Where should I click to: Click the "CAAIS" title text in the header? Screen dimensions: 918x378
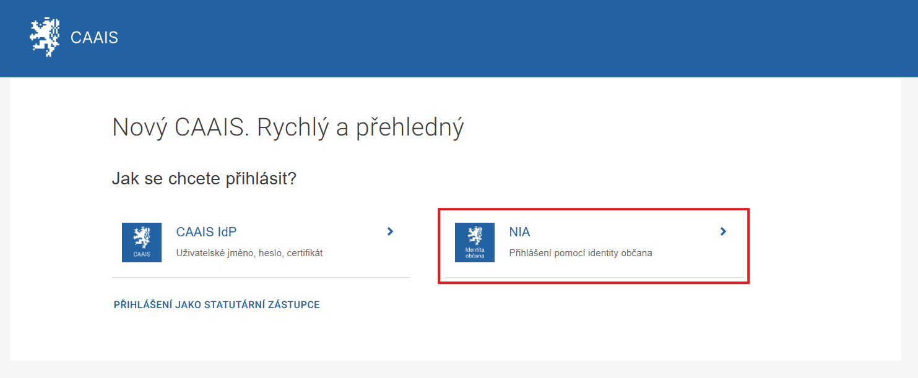coord(94,38)
